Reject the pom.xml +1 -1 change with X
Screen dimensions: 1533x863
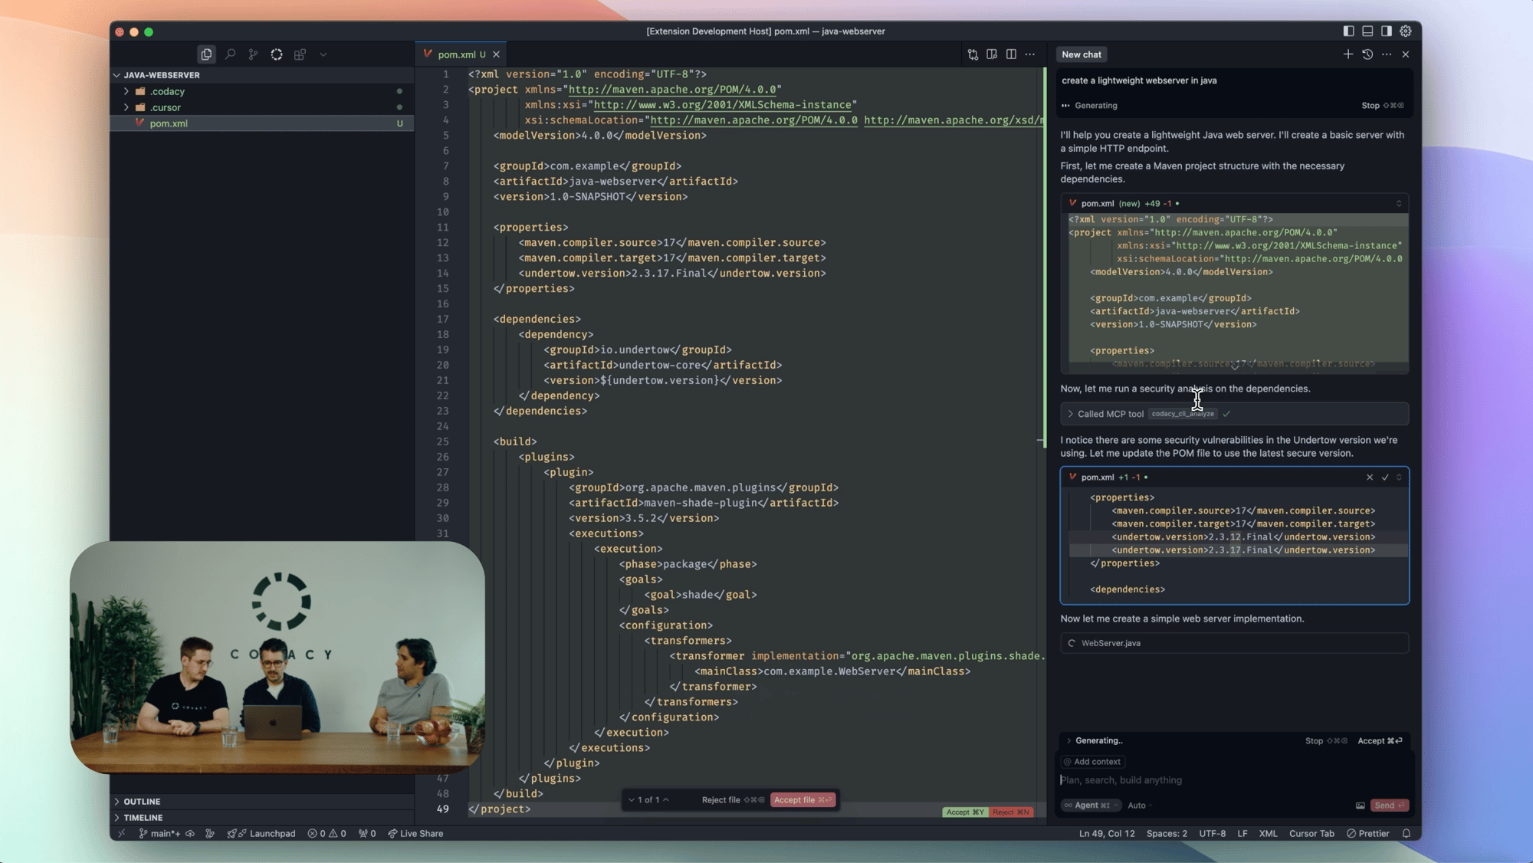tap(1370, 477)
